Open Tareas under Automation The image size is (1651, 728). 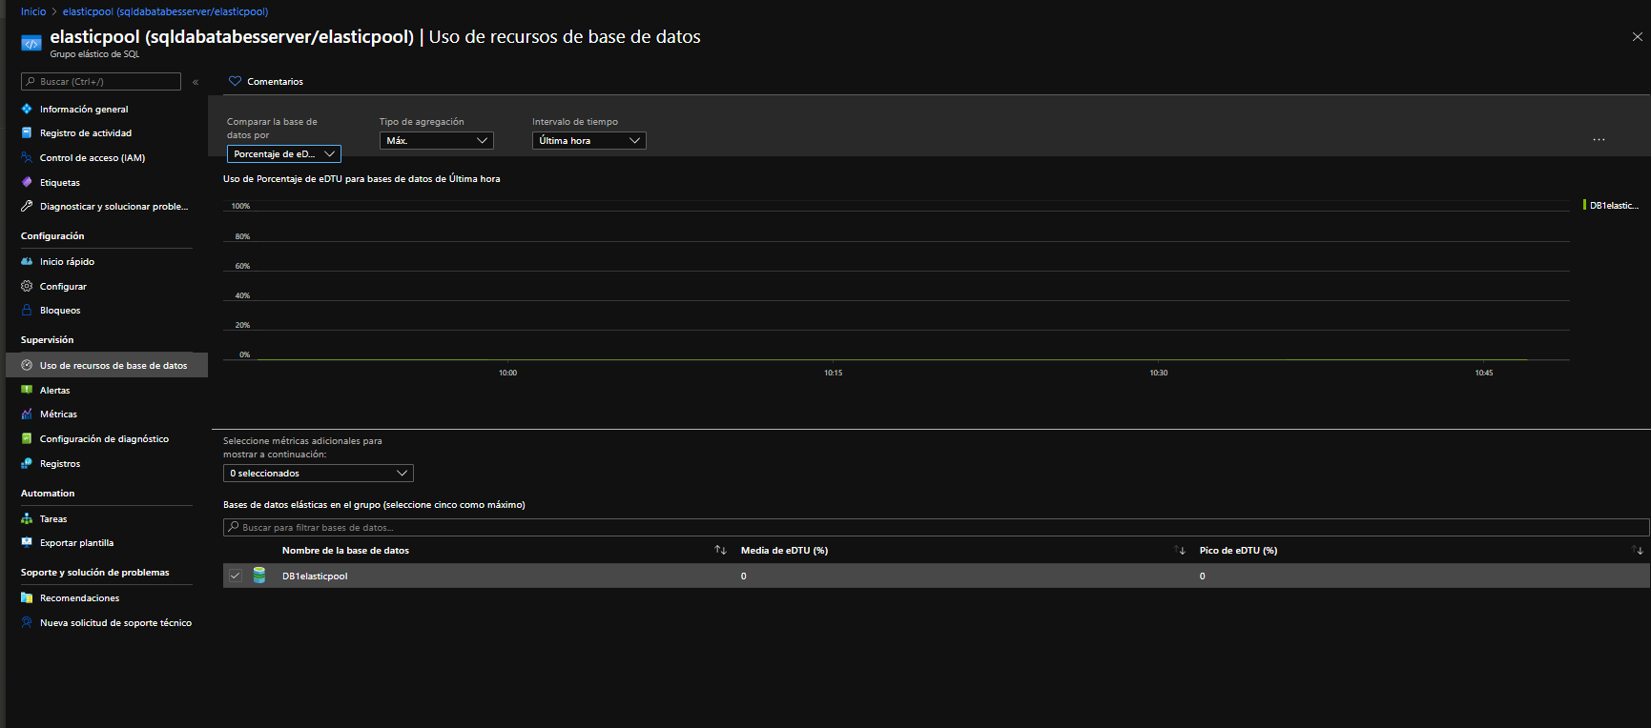[x=53, y=519]
